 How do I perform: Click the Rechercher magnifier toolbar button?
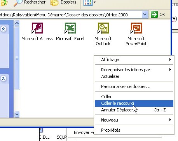tap(30, 2)
